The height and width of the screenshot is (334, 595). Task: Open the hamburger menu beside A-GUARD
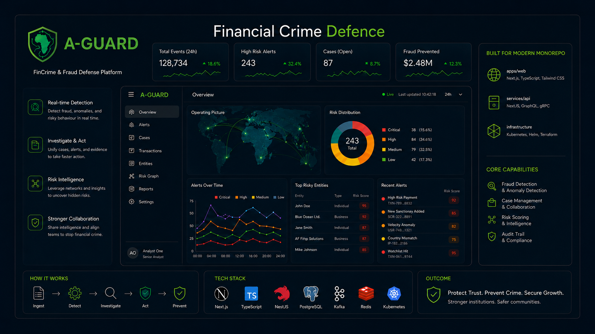click(131, 94)
